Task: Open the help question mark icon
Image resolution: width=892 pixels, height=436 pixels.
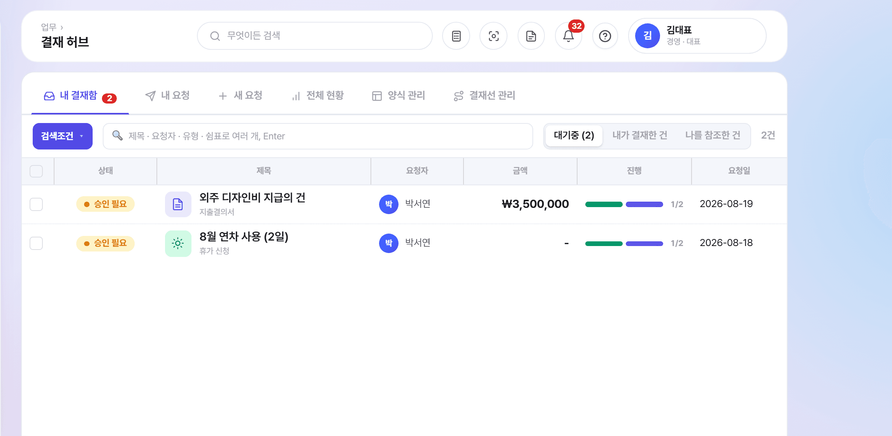Action: (605, 36)
